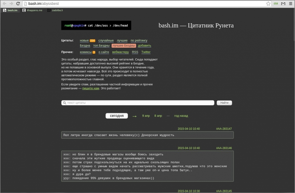
Task: Open the случайные quotes link
Action: click(x=106, y=40)
